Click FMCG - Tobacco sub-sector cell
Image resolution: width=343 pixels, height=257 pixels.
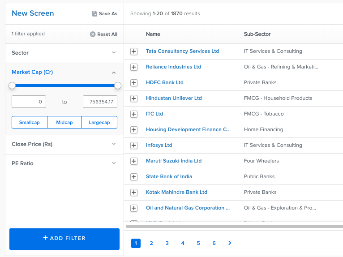264,114
